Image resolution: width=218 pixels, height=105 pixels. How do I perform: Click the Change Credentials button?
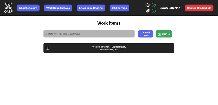pyautogui.click(x=199, y=8)
